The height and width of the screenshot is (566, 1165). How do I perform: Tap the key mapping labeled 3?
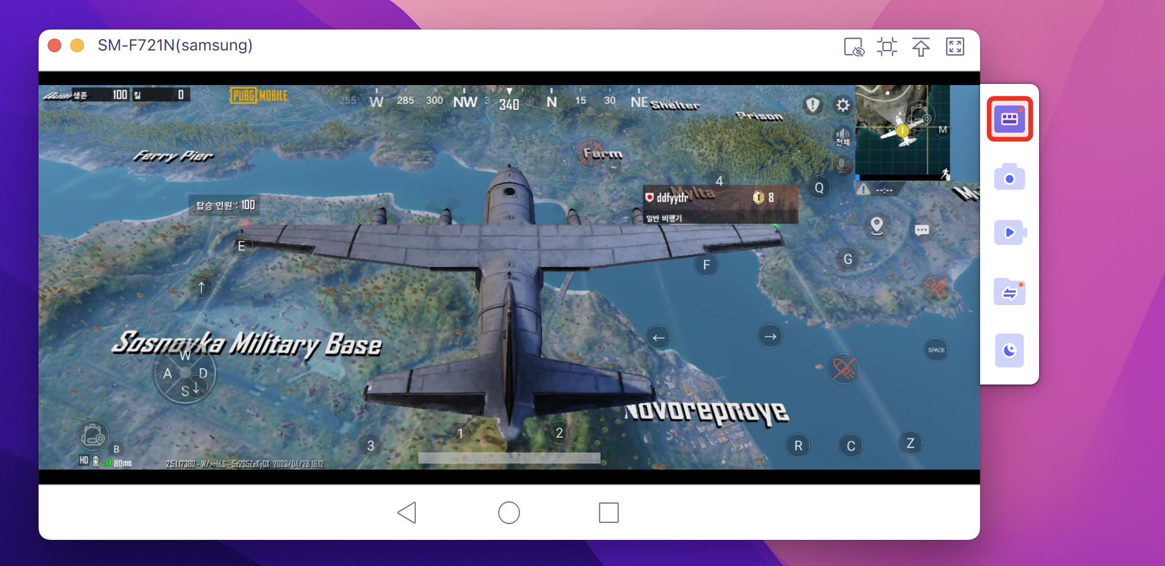point(370,446)
